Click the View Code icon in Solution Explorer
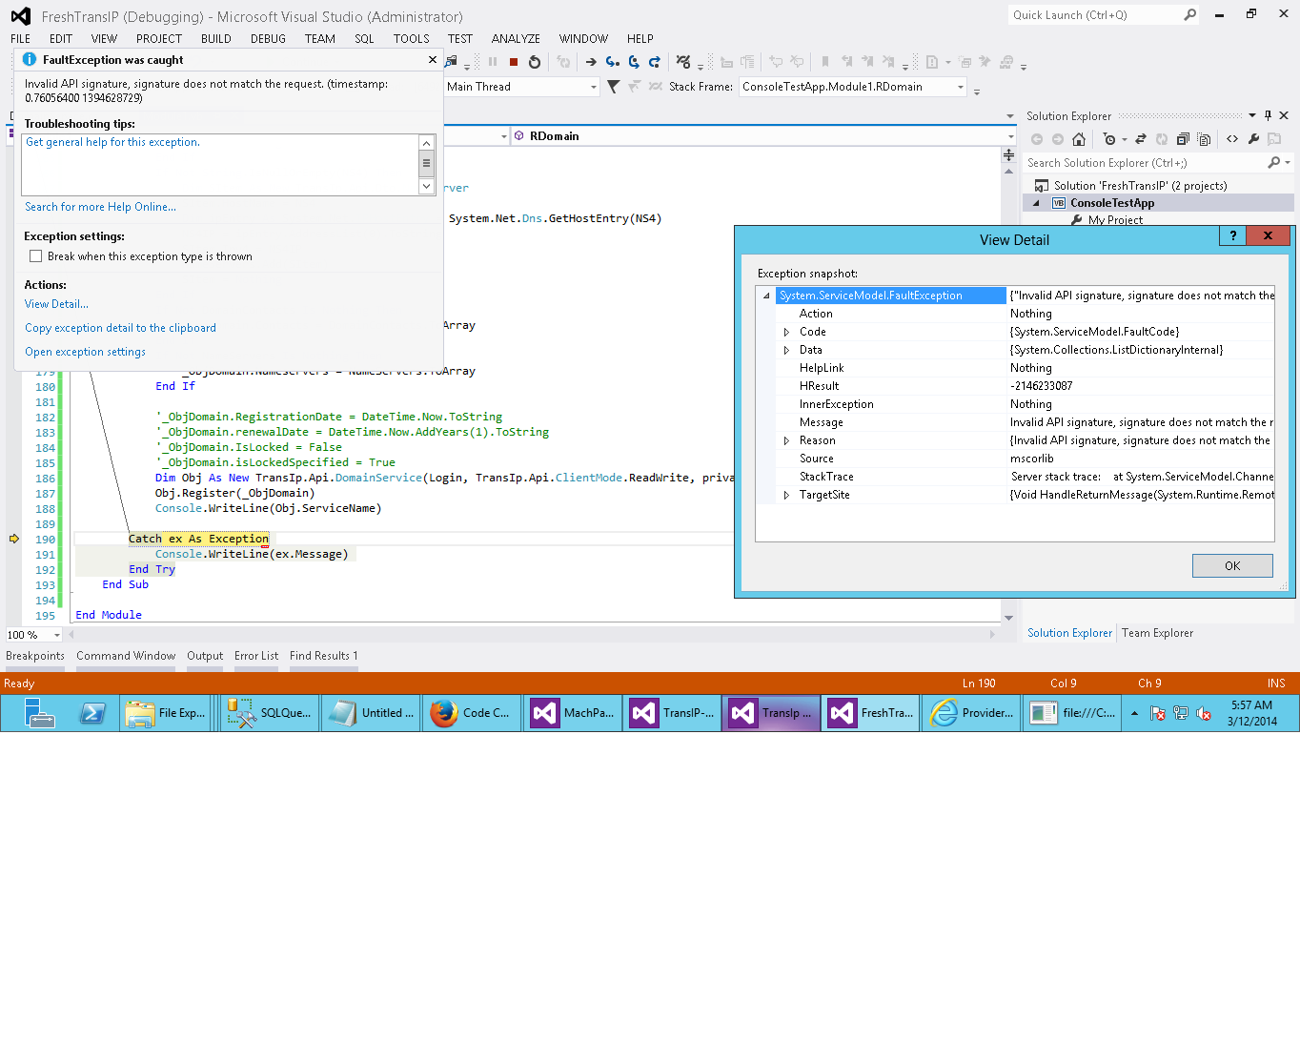This screenshot has height=1061, width=1300. (x=1232, y=139)
